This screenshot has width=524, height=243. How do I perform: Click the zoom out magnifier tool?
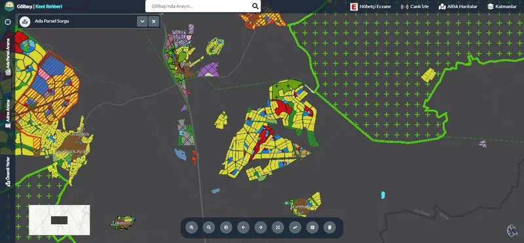tap(209, 228)
